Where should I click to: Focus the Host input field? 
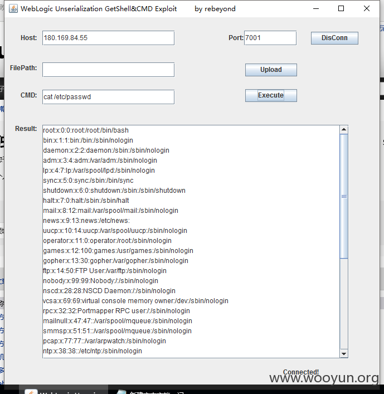pyautogui.click(x=108, y=38)
